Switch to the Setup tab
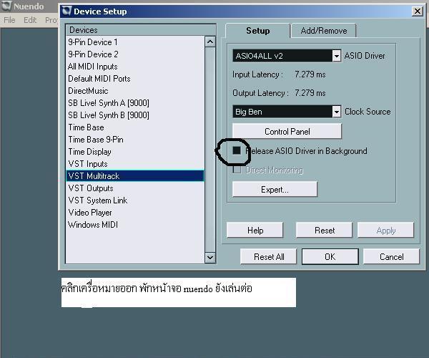The image size is (429, 358). (x=257, y=31)
